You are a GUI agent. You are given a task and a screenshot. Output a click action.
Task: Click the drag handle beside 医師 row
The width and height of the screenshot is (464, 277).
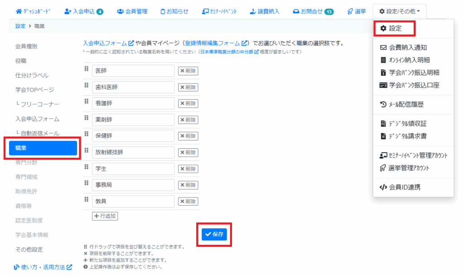(x=86, y=69)
